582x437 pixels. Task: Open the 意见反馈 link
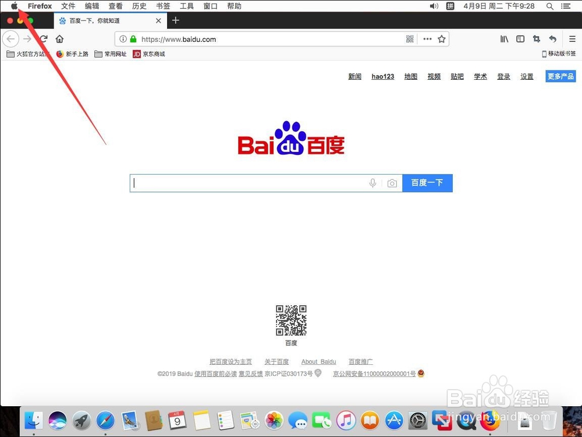[x=250, y=374]
